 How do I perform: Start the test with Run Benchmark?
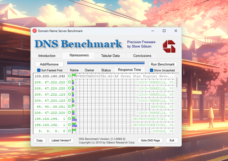tap(162, 64)
